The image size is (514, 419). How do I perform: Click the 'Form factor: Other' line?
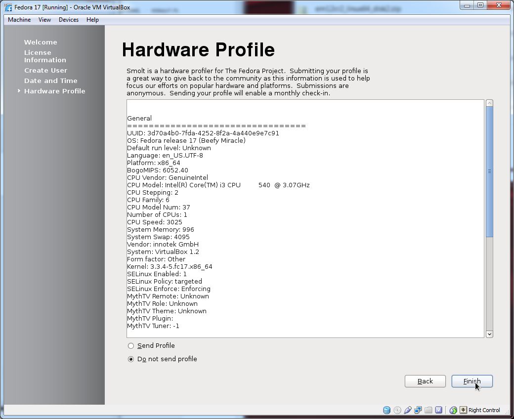156,259
